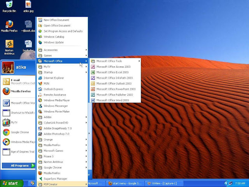
Task: Open MSN from programs menu
Action: pos(62,83)
